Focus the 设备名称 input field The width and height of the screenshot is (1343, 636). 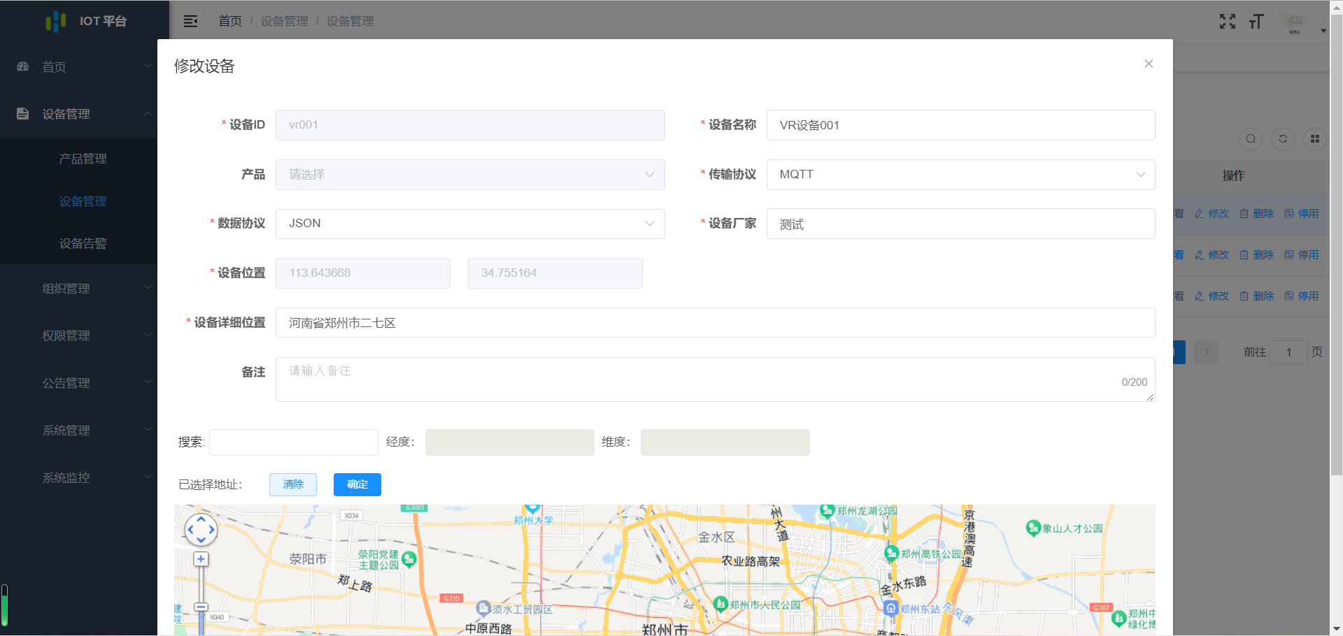pos(960,125)
